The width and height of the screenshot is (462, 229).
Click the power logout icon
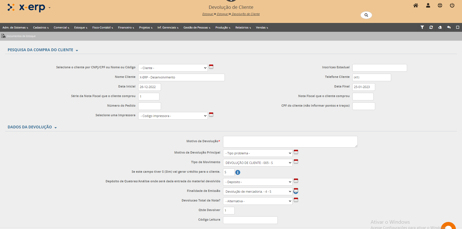[452, 6]
